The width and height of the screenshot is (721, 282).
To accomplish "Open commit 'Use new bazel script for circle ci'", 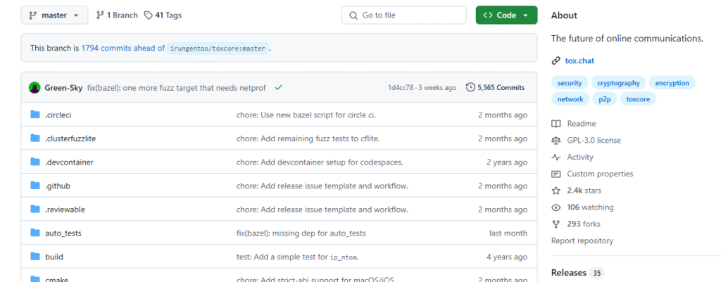I will coord(306,115).
